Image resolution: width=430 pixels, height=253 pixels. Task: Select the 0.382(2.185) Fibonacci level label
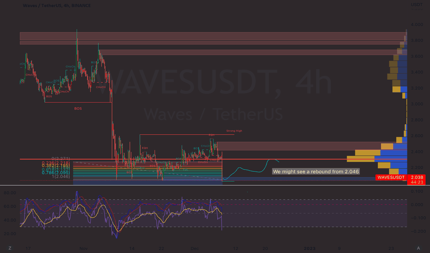pos(56,166)
